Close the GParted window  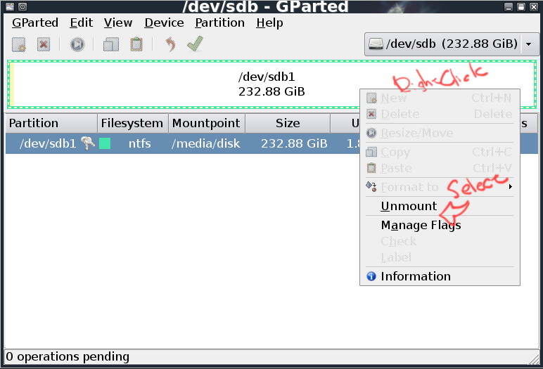534,6
